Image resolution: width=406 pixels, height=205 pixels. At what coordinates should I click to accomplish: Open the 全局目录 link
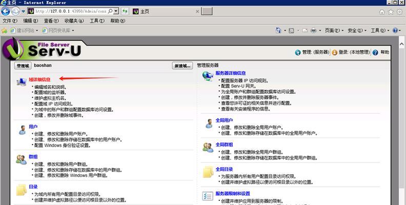pyautogui.click(x=224, y=169)
